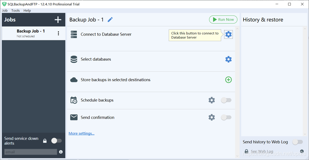Open the More settings link
This screenshot has height=160, width=309.
coord(81,133)
